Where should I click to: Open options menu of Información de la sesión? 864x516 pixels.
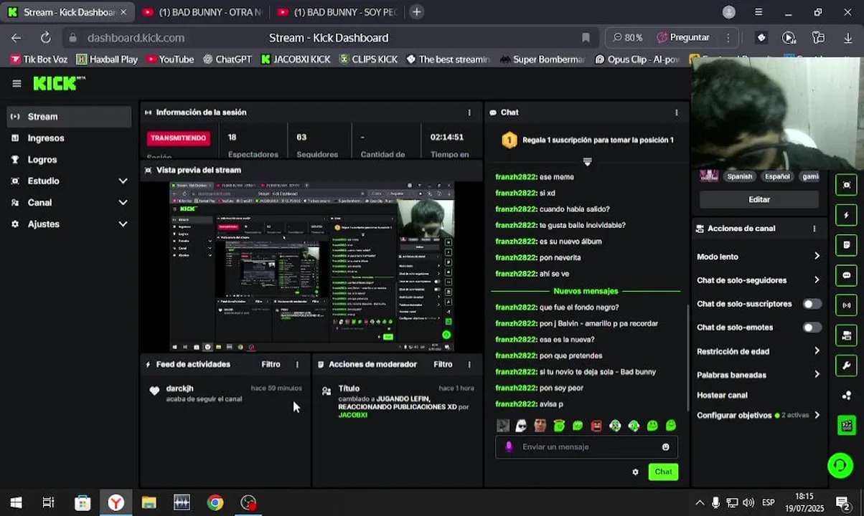click(469, 113)
